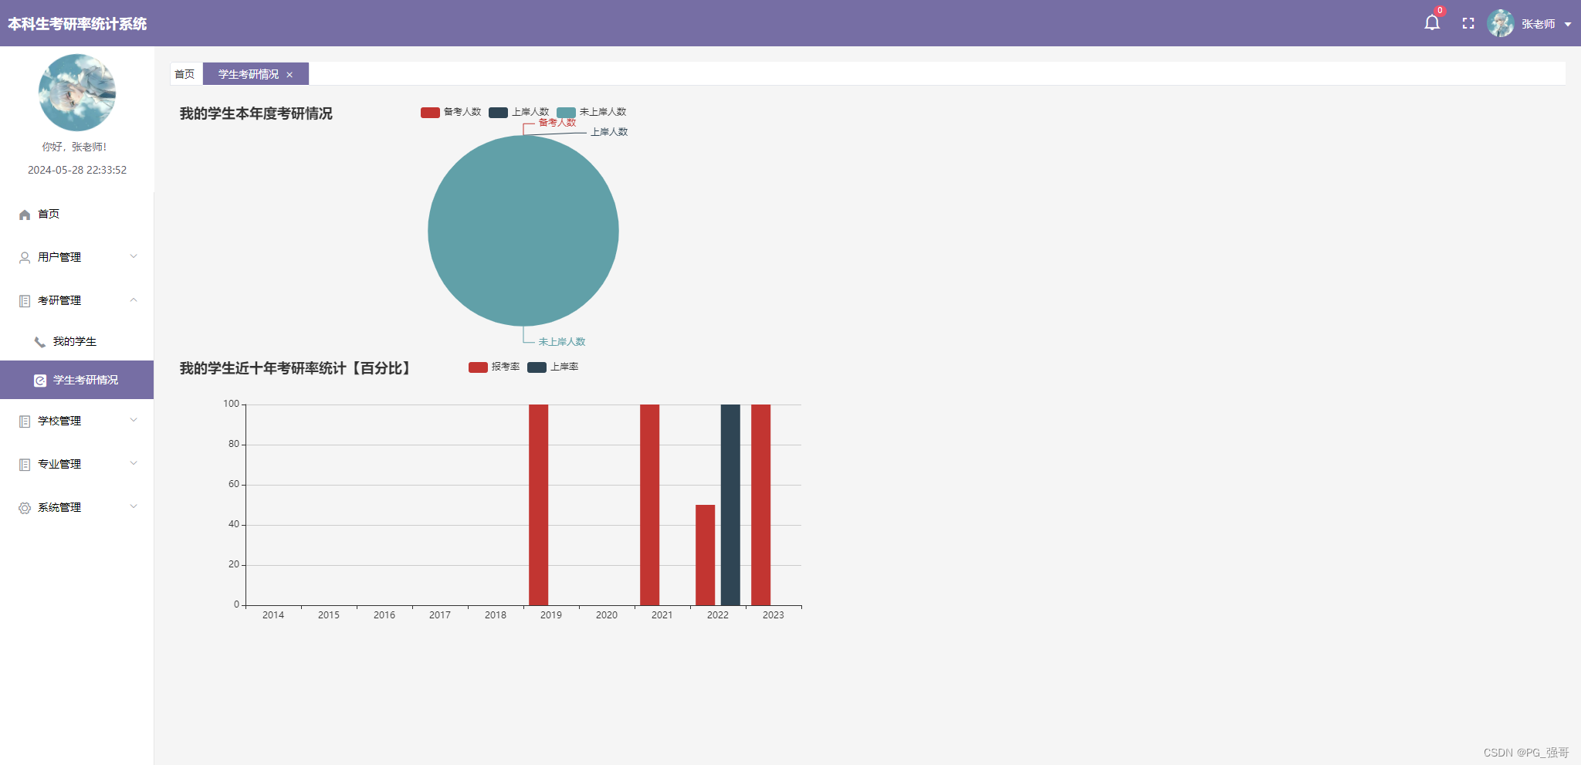Click the 2018 axis label

click(496, 615)
